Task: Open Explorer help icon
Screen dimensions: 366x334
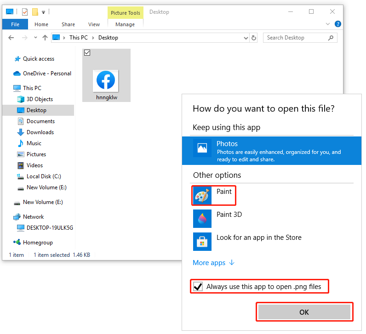Action: point(338,24)
